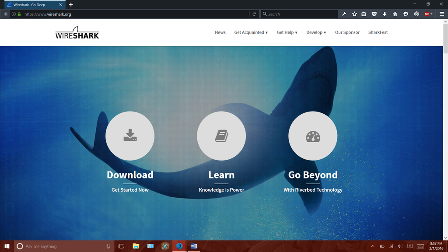
Task: Click the Wireshark logo in header
Action: tap(77, 32)
